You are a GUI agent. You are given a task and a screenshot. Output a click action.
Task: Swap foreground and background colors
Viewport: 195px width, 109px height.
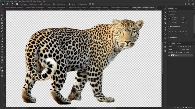[3, 68]
